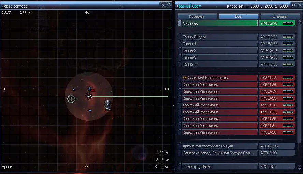Viewport: 303px width, 174px height.
Task: Zoom in on the sector map
Action: [162, 5]
